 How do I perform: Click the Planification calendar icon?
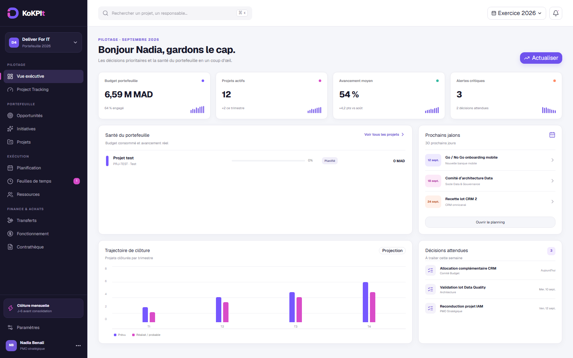coord(10,168)
